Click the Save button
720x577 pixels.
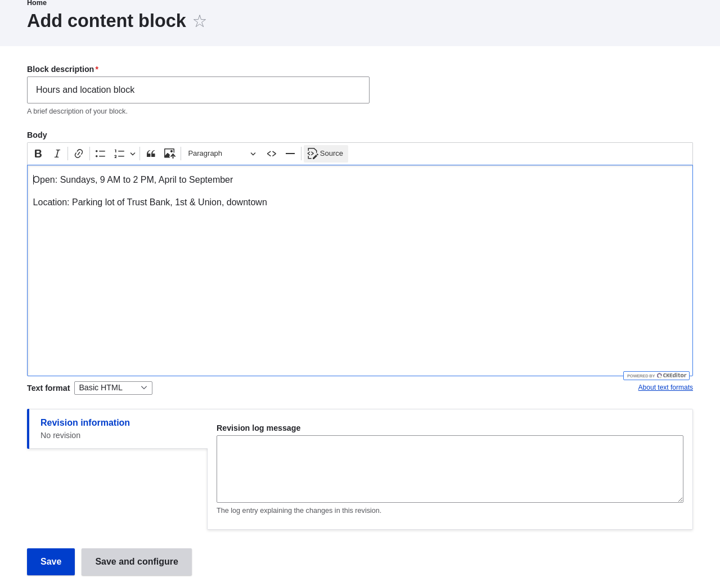coord(51,562)
